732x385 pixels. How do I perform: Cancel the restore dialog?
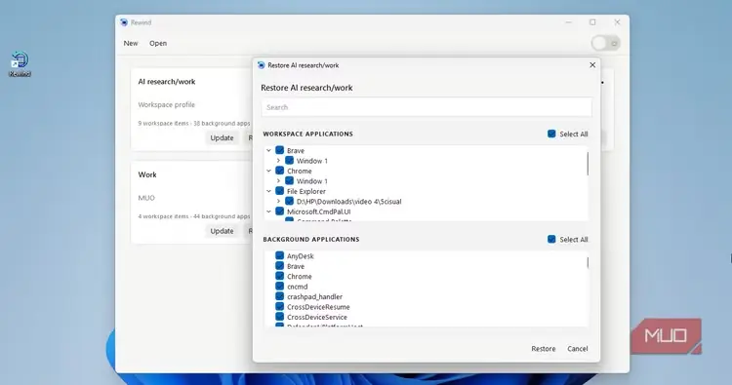[578, 349]
